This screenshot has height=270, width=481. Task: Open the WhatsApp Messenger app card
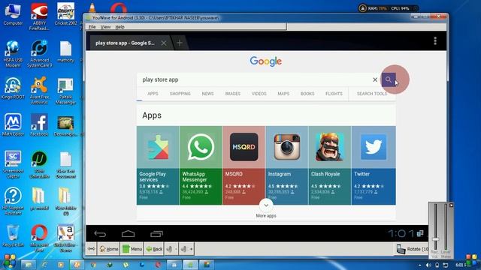coord(201,165)
